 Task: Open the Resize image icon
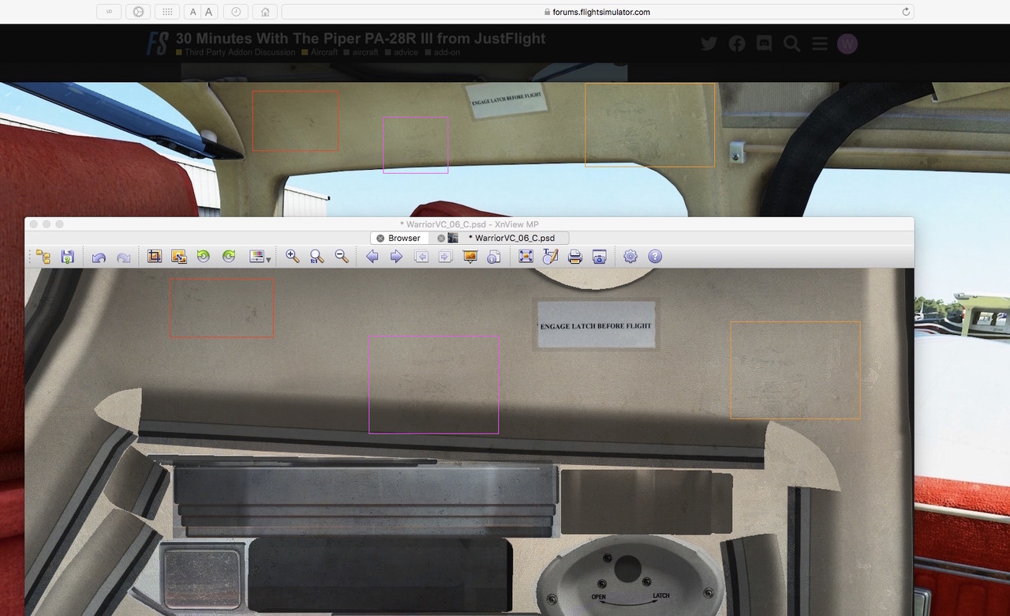[x=179, y=257]
